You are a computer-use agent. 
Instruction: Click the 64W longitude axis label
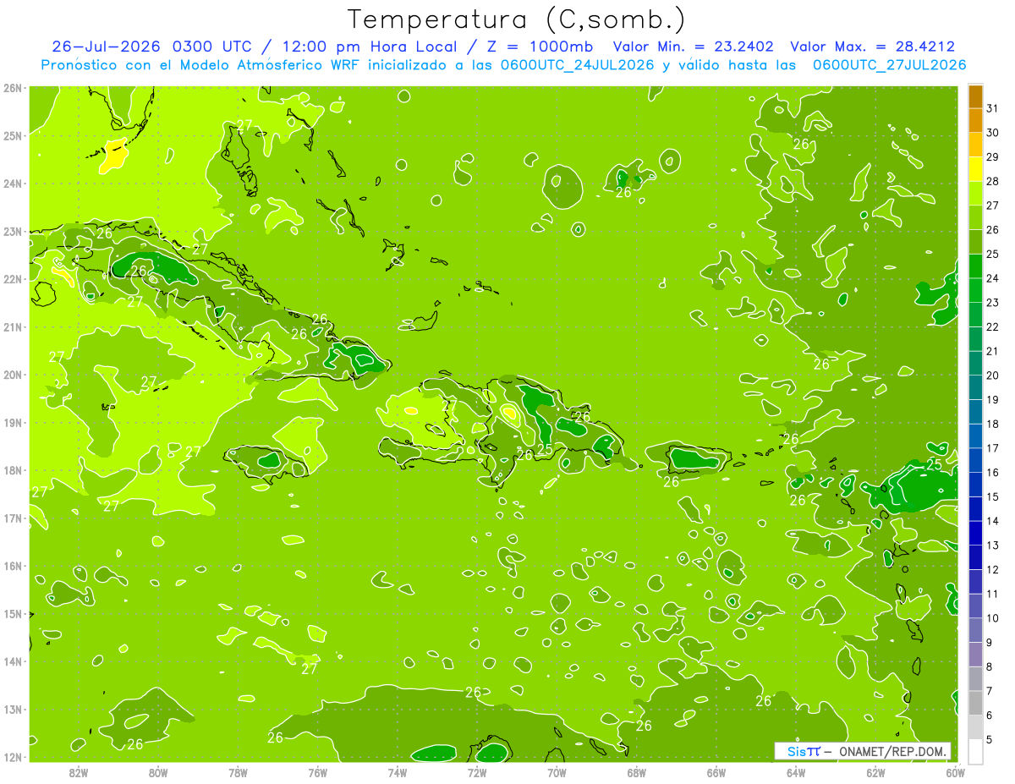(796, 772)
